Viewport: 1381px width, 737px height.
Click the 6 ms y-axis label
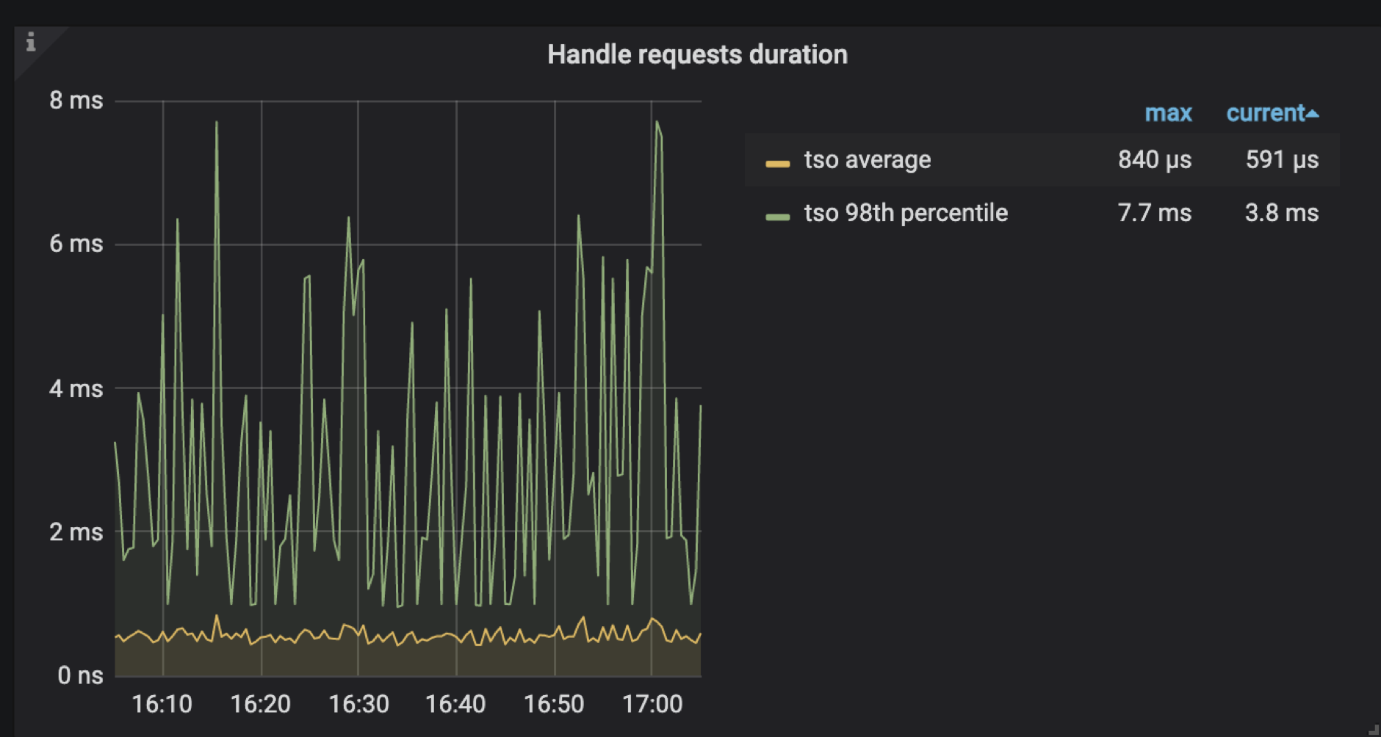click(76, 244)
